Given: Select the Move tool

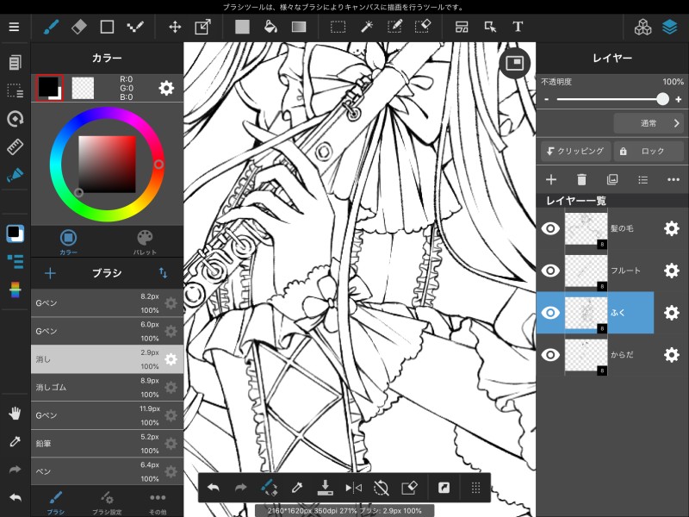Looking at the screenshot, I should (x=175, y=27).
